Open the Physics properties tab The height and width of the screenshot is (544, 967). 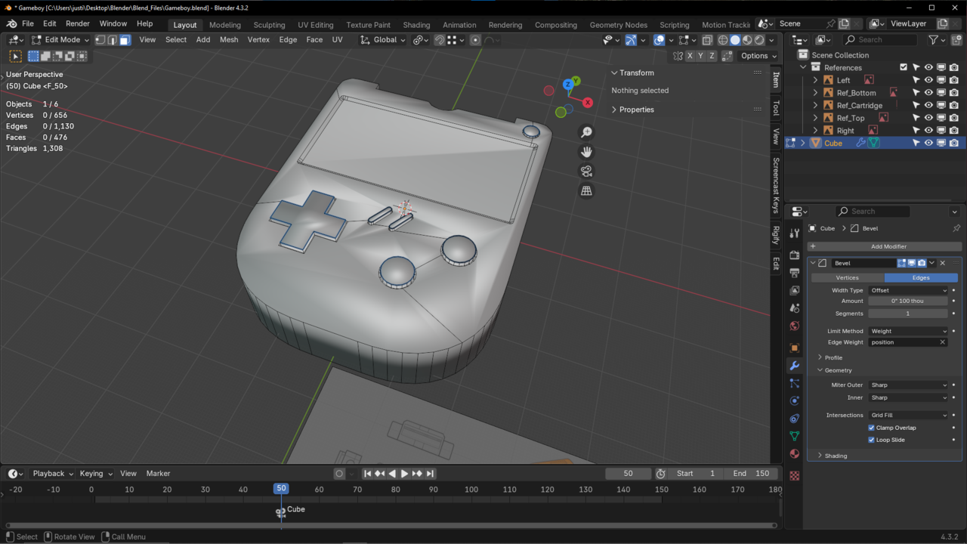pos(794,401)
